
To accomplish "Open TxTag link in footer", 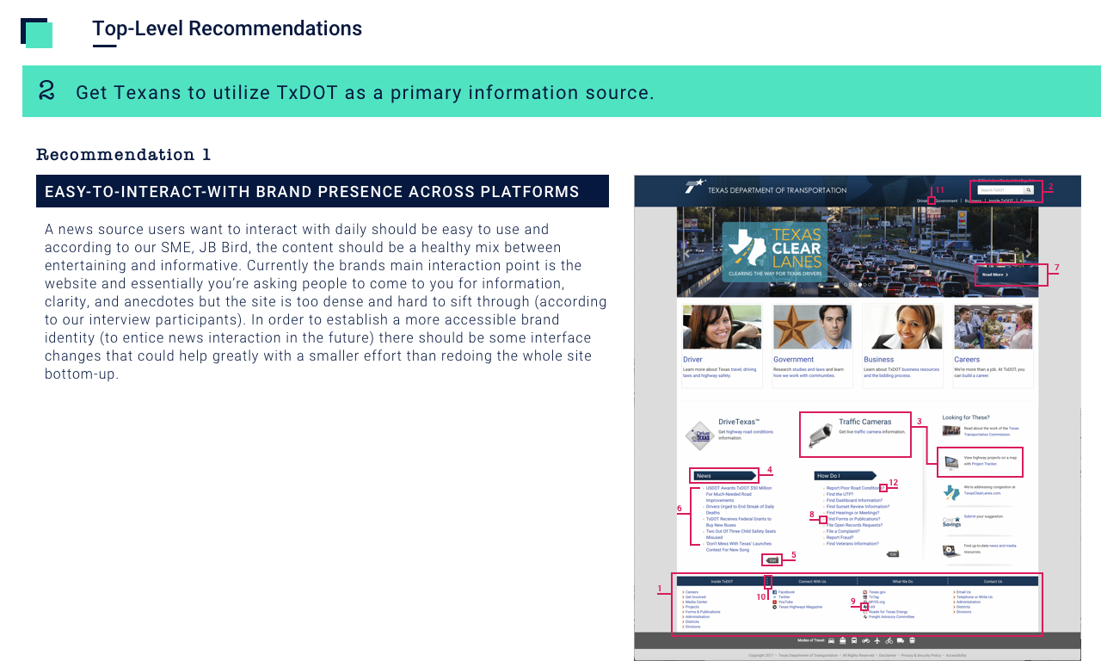I will [x=874, y=597].
